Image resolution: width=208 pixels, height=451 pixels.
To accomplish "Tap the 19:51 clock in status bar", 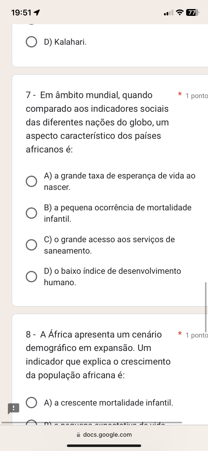I will point(21,12).
